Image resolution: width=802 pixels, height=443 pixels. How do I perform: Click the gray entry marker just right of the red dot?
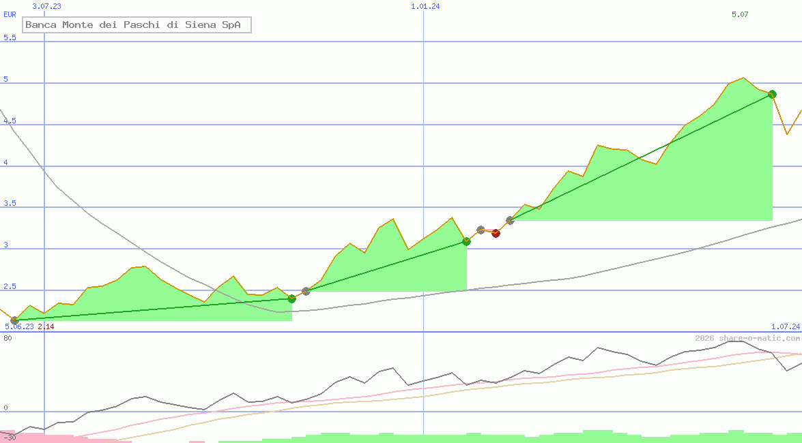[x=510, y=220]
